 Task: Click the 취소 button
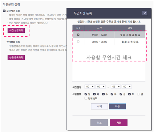tap(99, 123)
